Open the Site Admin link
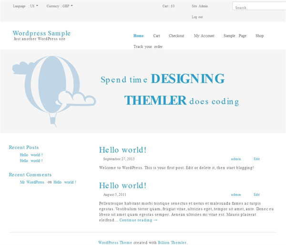The height and width of the screenshot is (245, 286). (x=200, y=6)
